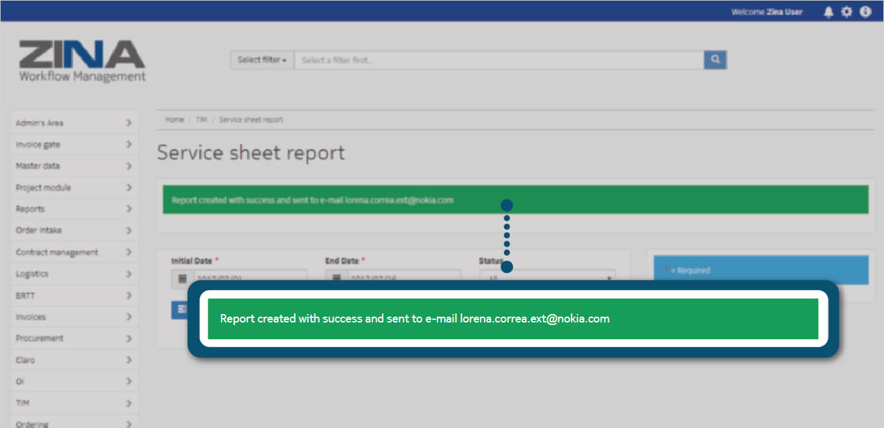This screenshot has width=884, height=428.
Task: Click the ZINA Workflow Management logo
Action: 82,62
